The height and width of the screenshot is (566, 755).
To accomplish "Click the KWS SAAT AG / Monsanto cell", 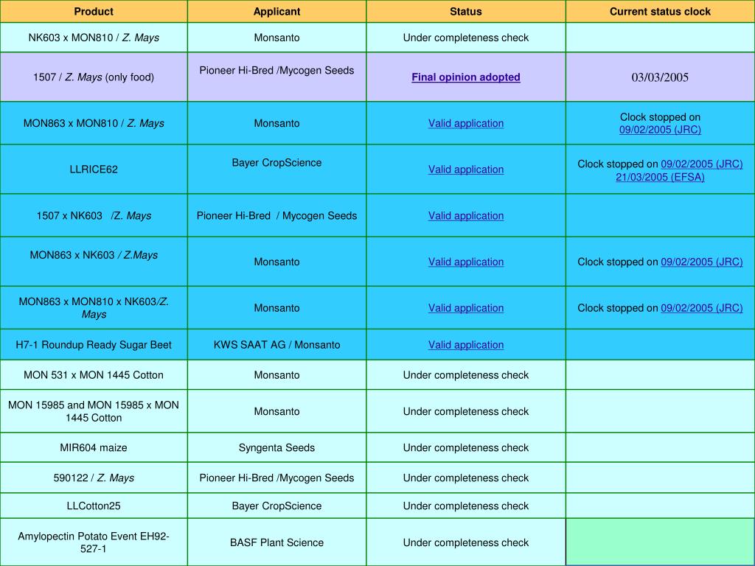I will coord(276,345).
